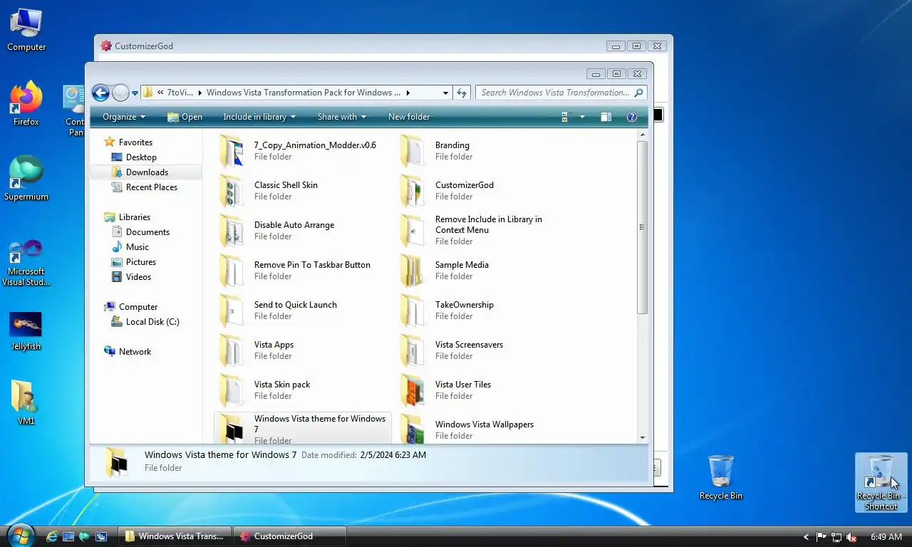Click the network tray icon

[836, 537]
